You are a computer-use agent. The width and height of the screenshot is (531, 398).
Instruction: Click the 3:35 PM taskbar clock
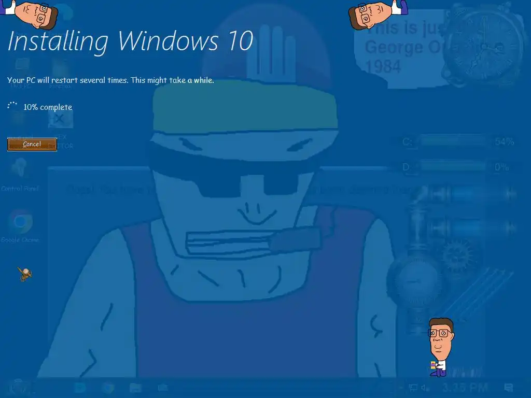pos(465,388)
